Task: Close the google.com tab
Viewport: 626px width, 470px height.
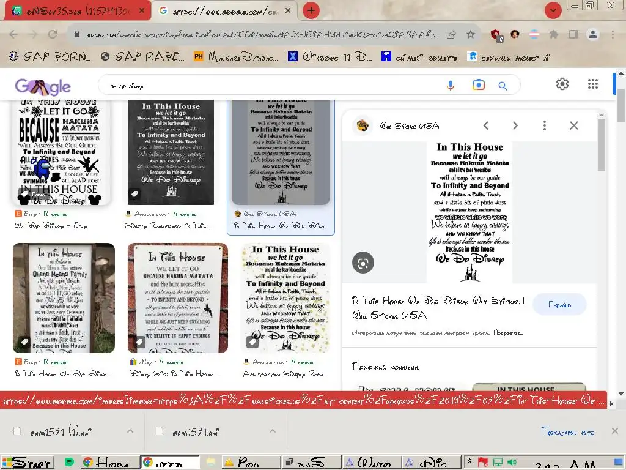Action: coord(288,11)
